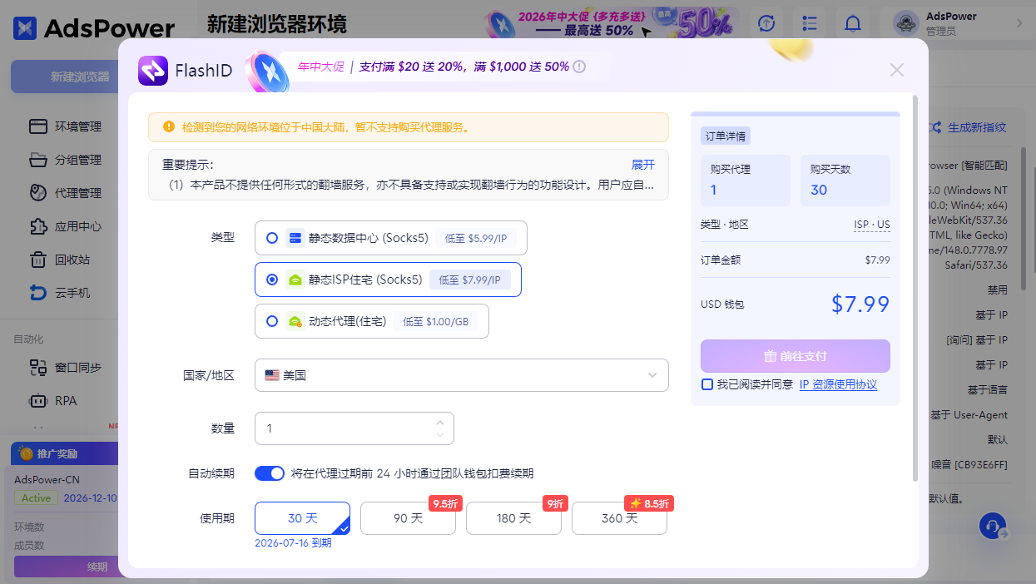Click the AdsPower user avatar
Screen dimensions: 1036x584
click(905, 23)
